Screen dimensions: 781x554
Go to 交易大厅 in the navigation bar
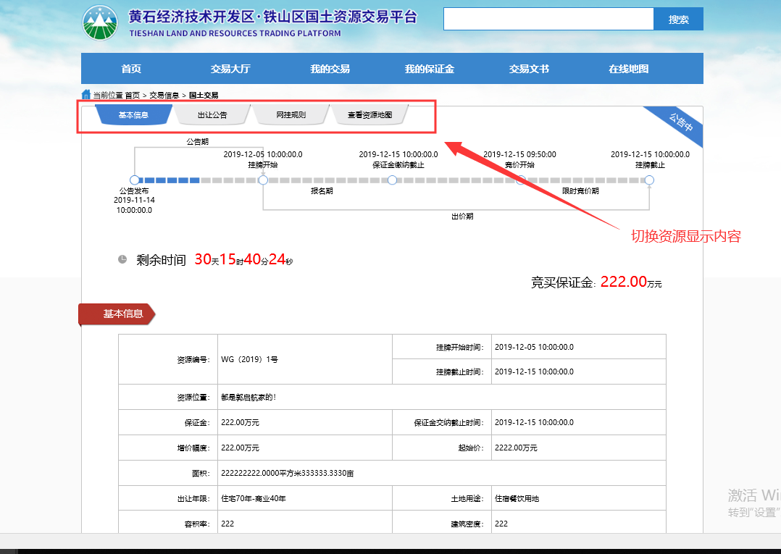pos(230,69)
